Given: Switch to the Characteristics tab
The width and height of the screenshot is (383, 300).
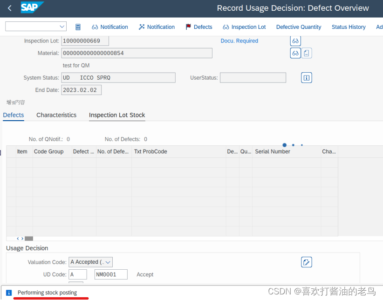Looking at the screenshot, I should pyautogui.click(x=56, y=115).
